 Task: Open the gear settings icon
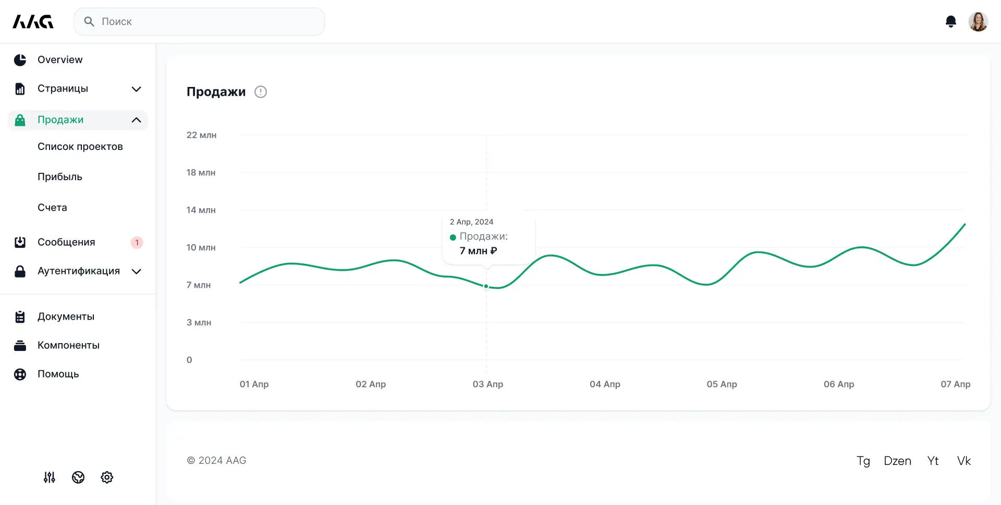click(107, 477)
